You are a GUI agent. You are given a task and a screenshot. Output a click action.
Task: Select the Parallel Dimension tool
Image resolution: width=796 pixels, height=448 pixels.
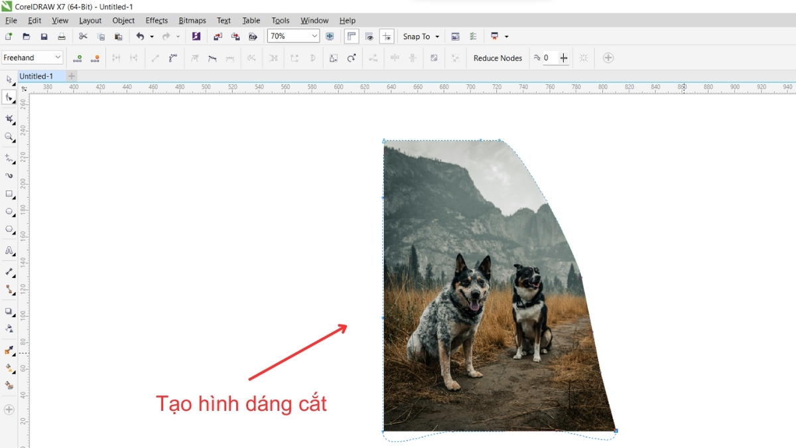9,271
